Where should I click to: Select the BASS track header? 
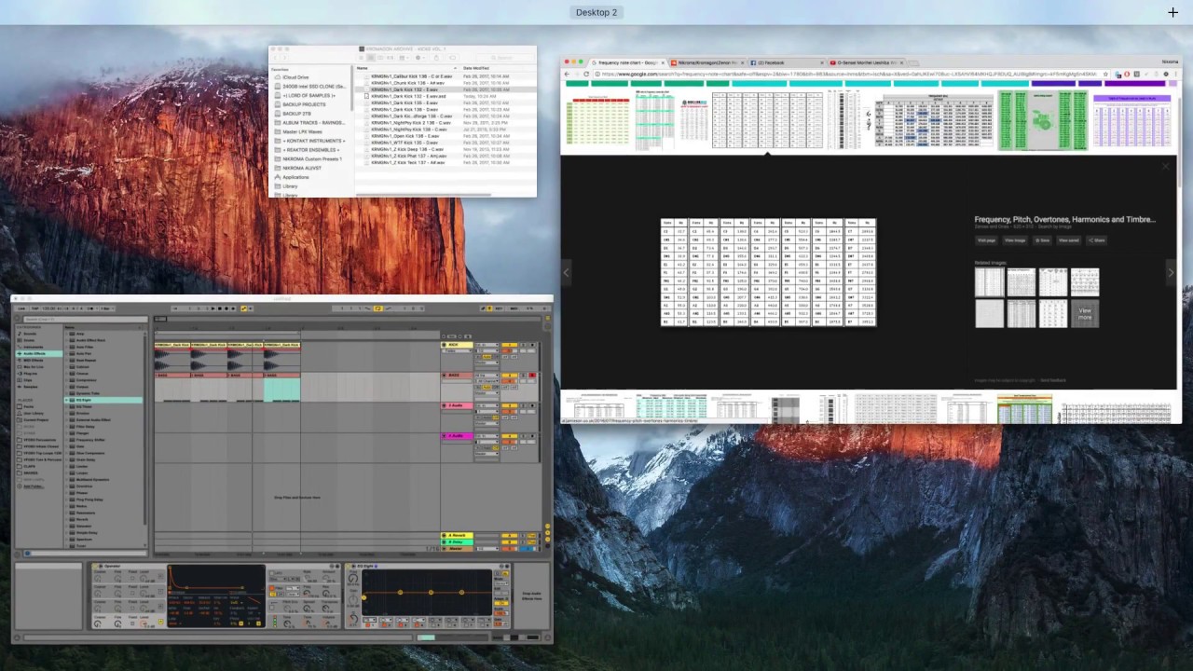tap(457, 375)
